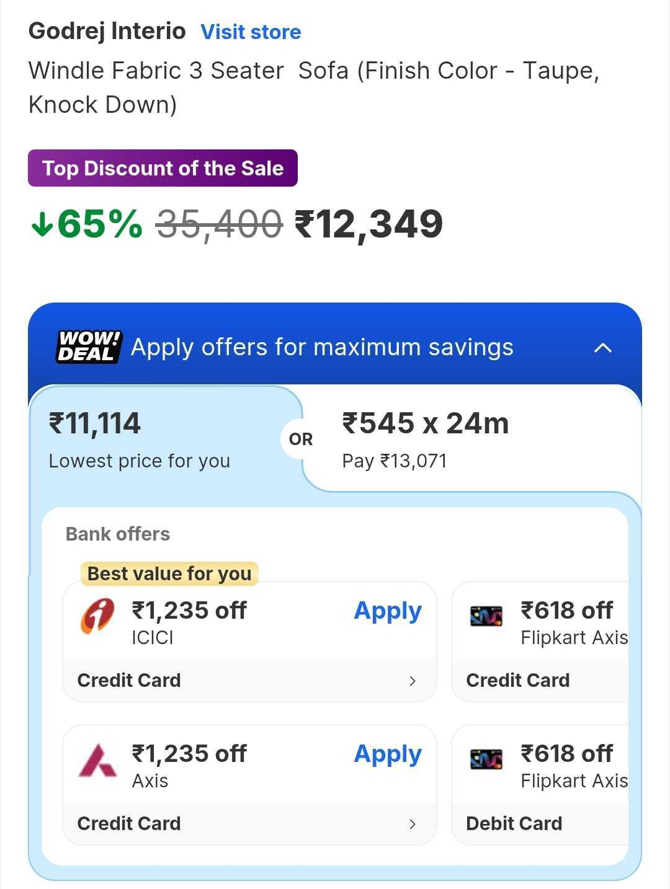Tap Flipkart Axis Debit Card icon

click(486, 759)
